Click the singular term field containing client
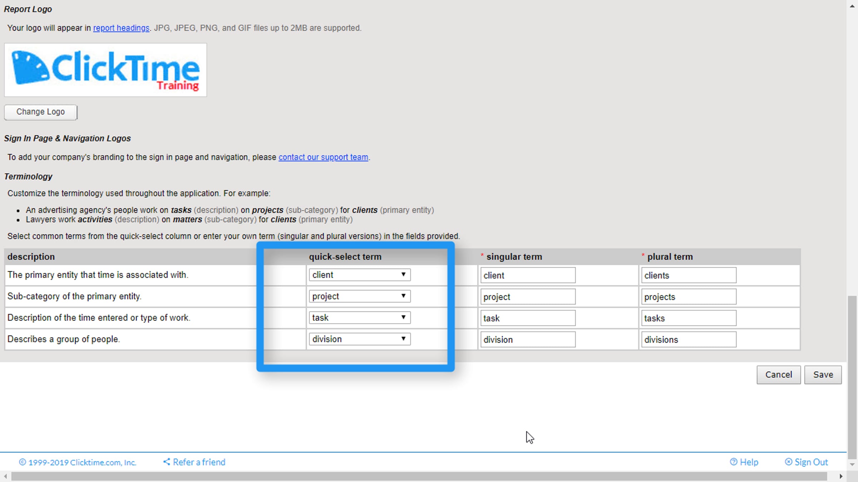858x482 pixels. pyautogui.click(x=528, y=275)
